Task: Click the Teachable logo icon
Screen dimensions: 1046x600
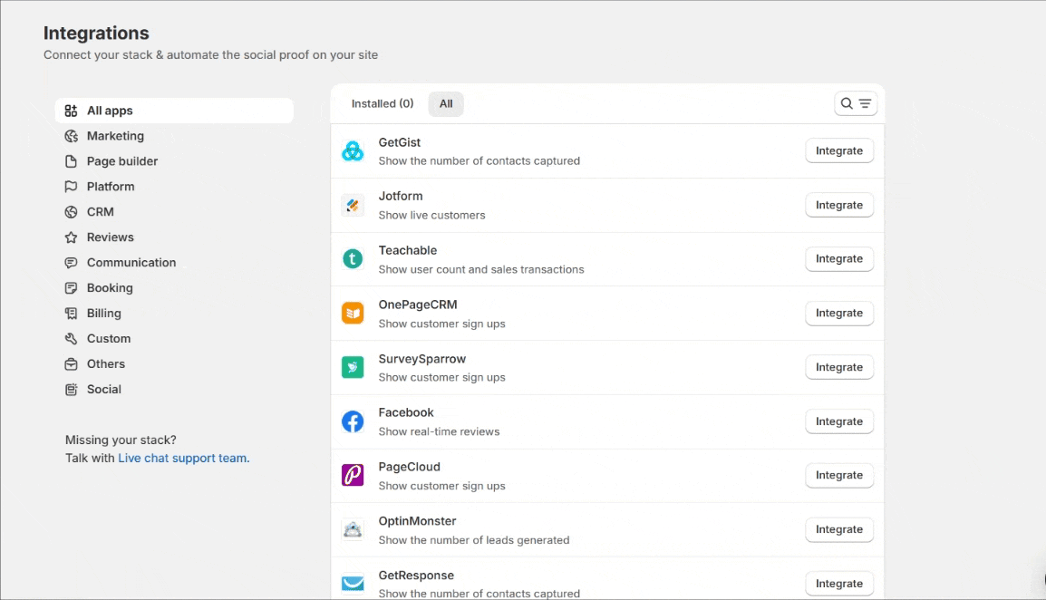Action: (353, 259)
